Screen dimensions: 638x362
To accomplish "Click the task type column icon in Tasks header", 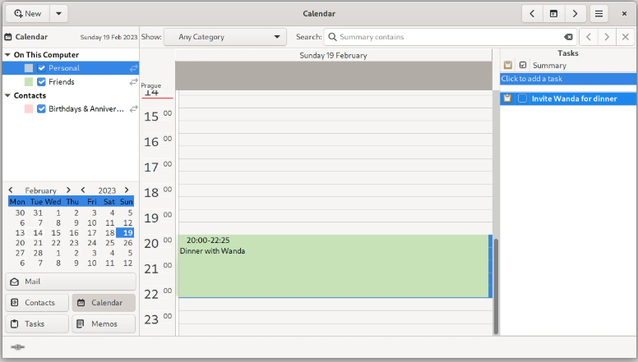I will (508, 66).
